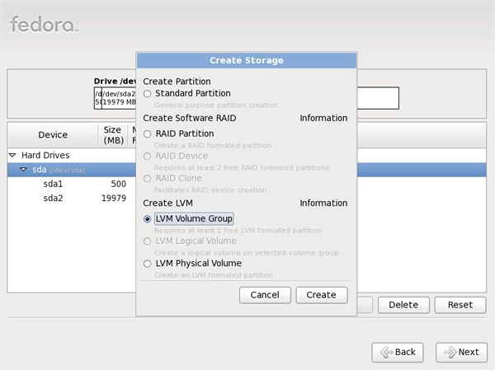Pick the LVM Physical Volume option

[147, 264]
